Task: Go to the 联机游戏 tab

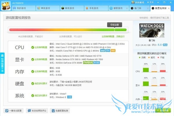Action: coord(72,8)
